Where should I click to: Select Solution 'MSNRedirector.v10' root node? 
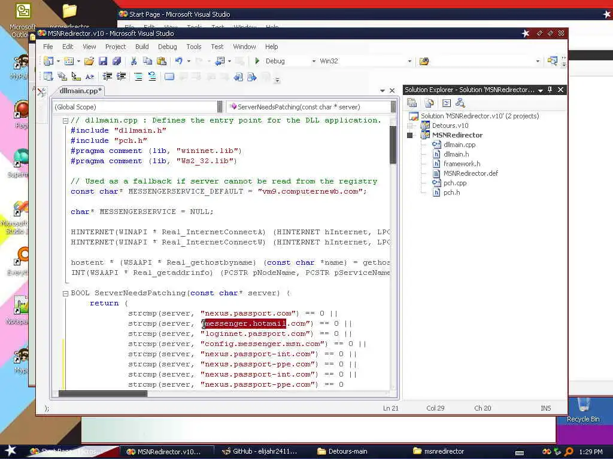(x=480, y=116)
